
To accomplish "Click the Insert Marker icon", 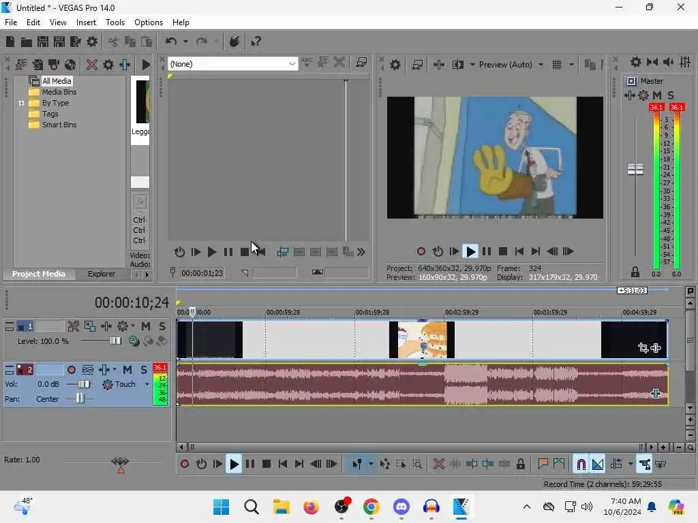I will click(x=543, y=464).
